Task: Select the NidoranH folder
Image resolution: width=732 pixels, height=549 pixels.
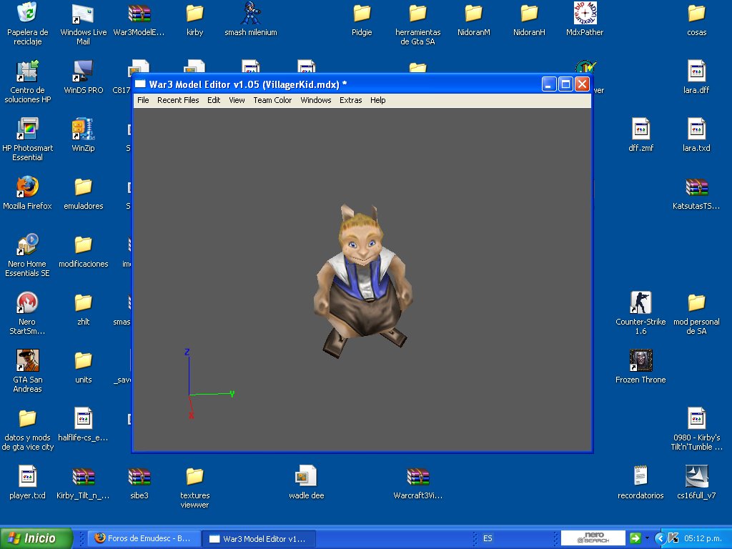Action: tap(529, 19)
